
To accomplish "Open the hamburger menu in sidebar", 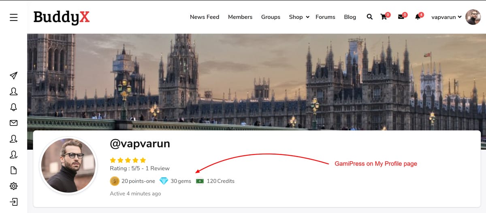I will coord(13,17).
